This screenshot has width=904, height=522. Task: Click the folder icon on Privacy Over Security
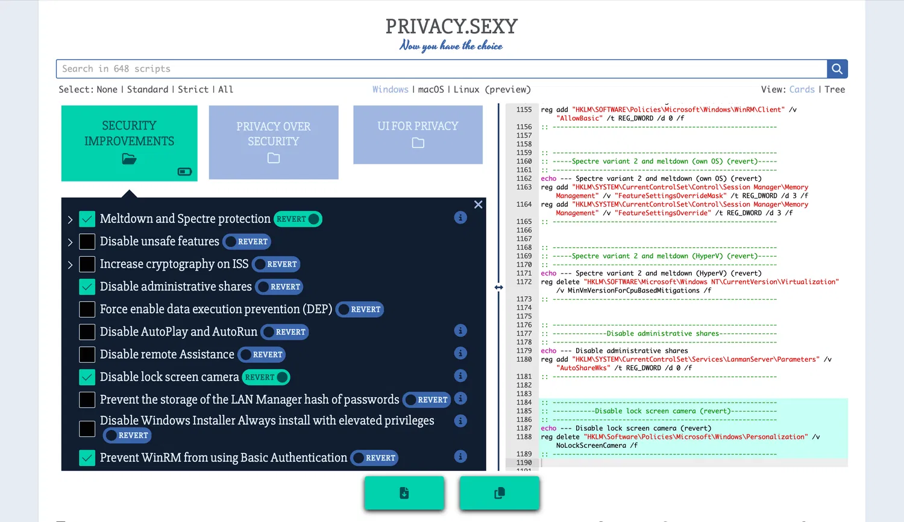pos(274,158)
